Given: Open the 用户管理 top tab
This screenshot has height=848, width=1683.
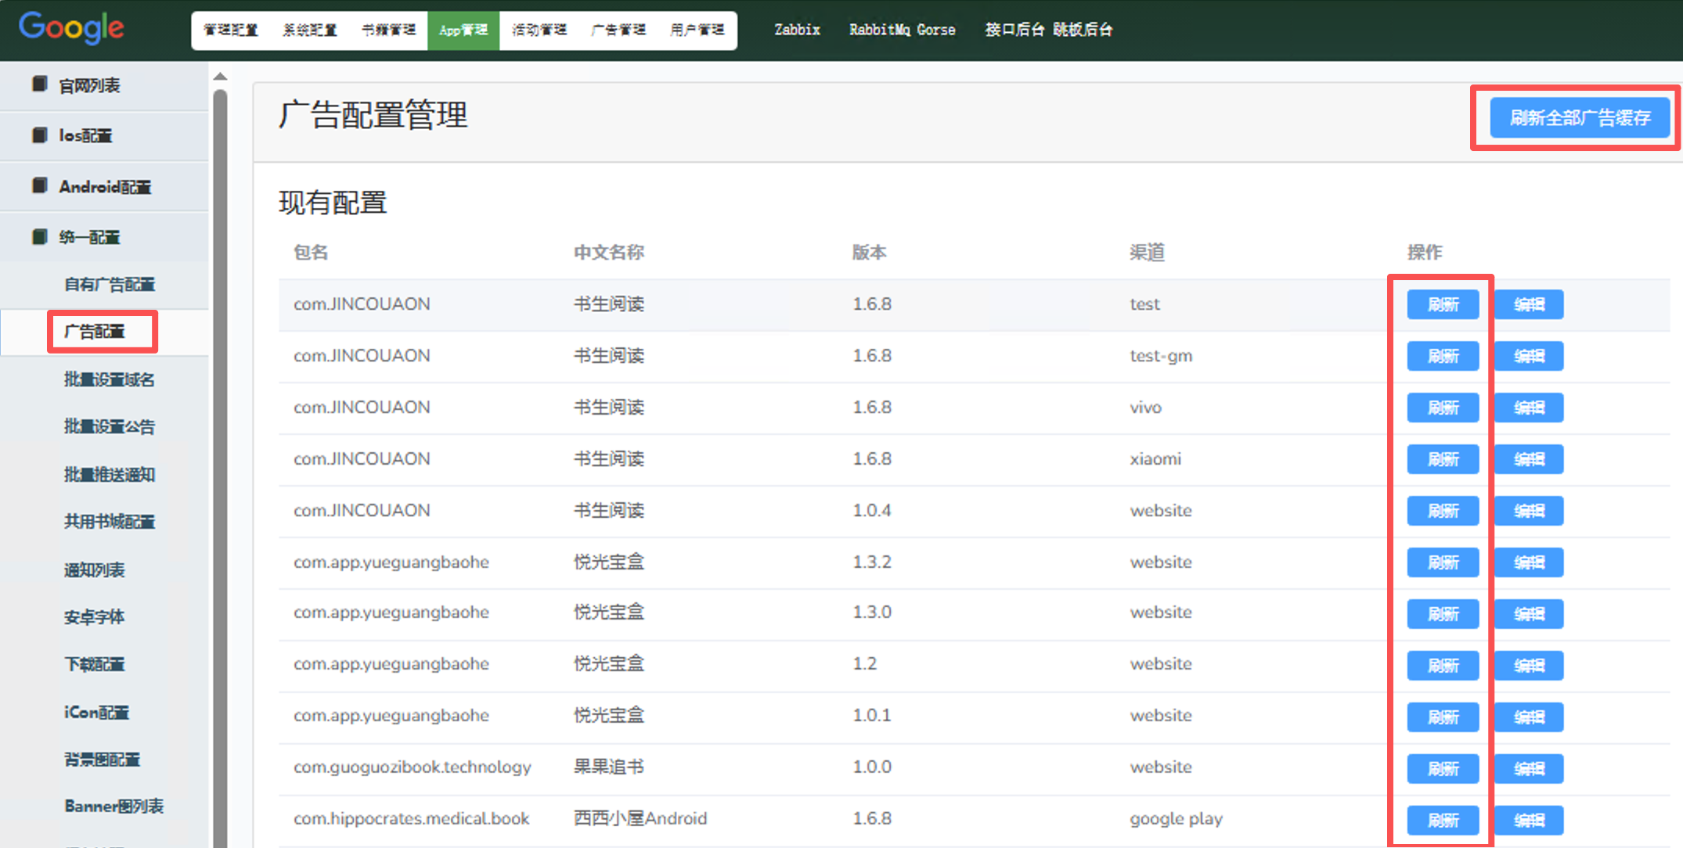Looking at the screenshot, I should point(697,31).
